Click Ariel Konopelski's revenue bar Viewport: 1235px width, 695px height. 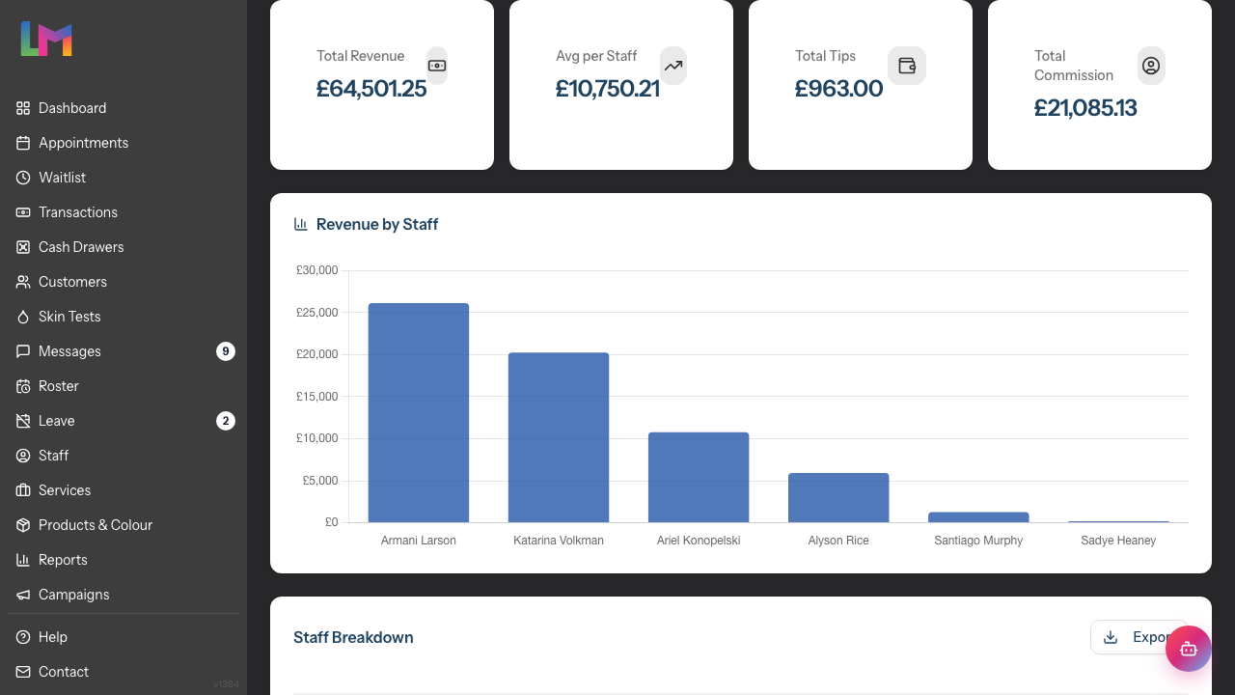coord(699,477)
